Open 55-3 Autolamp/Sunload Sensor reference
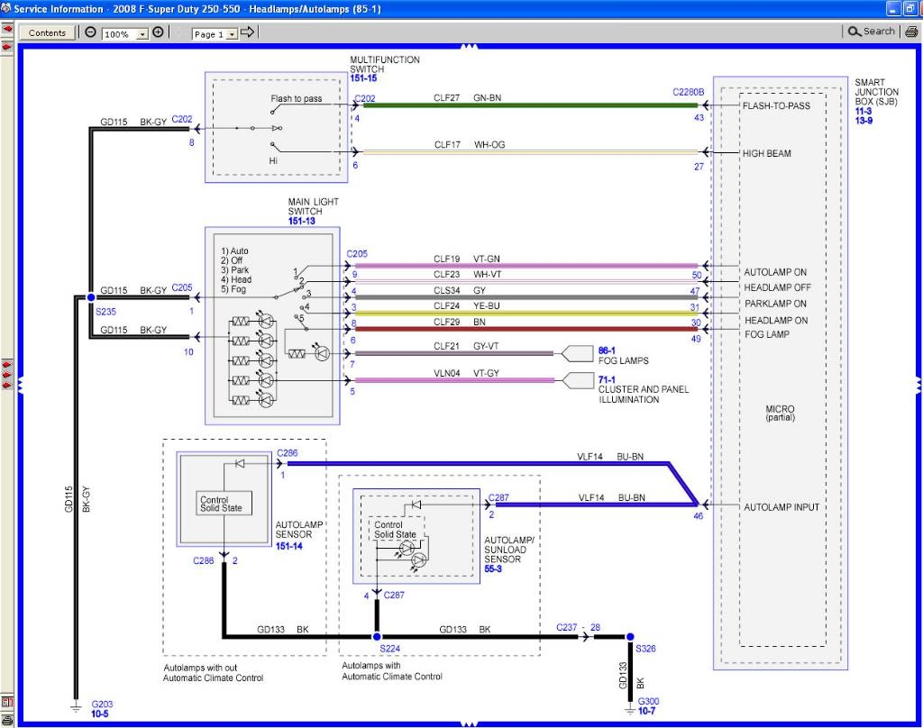Screen dimensions: 923x728 [495, 570]
